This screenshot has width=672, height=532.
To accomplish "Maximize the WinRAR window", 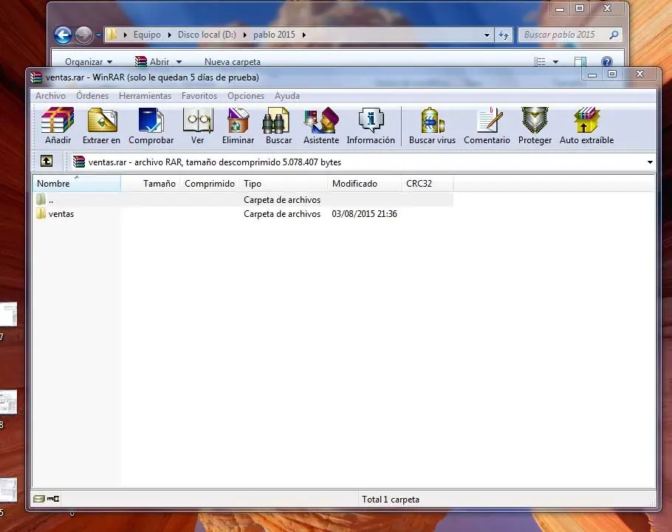I will 612,74.
